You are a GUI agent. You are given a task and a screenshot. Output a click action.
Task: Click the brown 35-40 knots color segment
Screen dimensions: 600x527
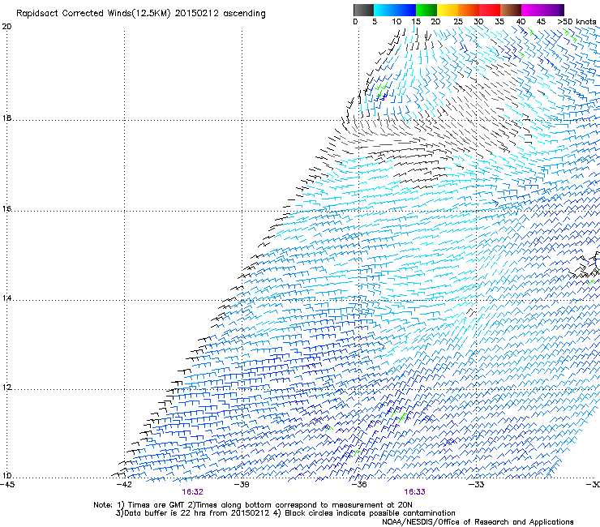(511, 10)
